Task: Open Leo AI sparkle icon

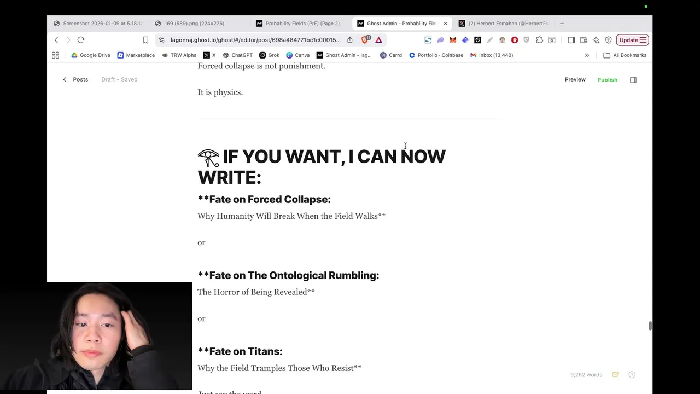Action: 596,40
